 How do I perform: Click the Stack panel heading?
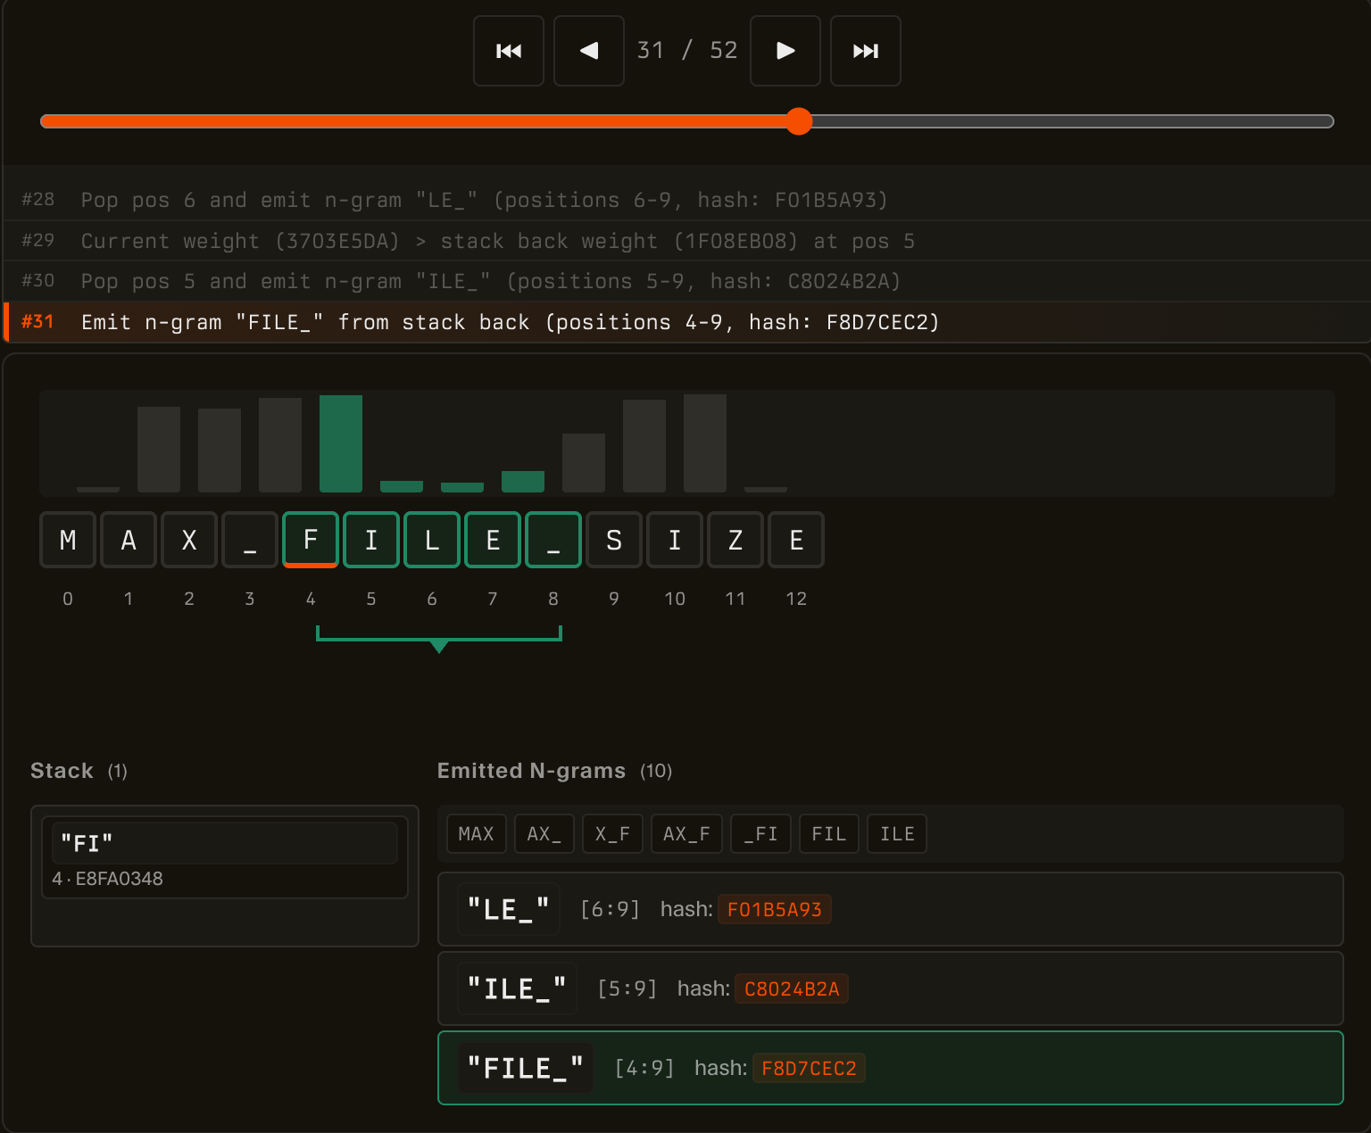click(x=62, y=771)
